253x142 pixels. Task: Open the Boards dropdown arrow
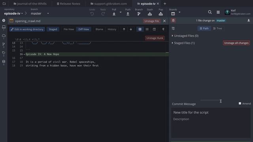179,12
